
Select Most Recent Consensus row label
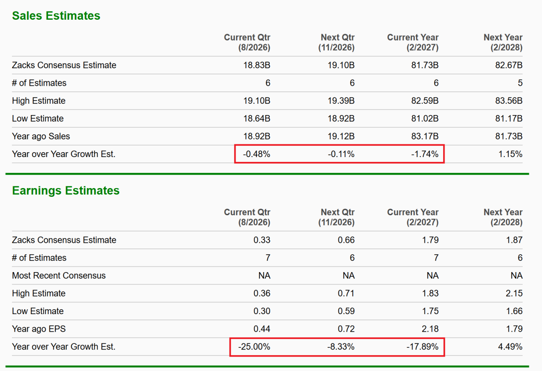[x=59, y=276]
